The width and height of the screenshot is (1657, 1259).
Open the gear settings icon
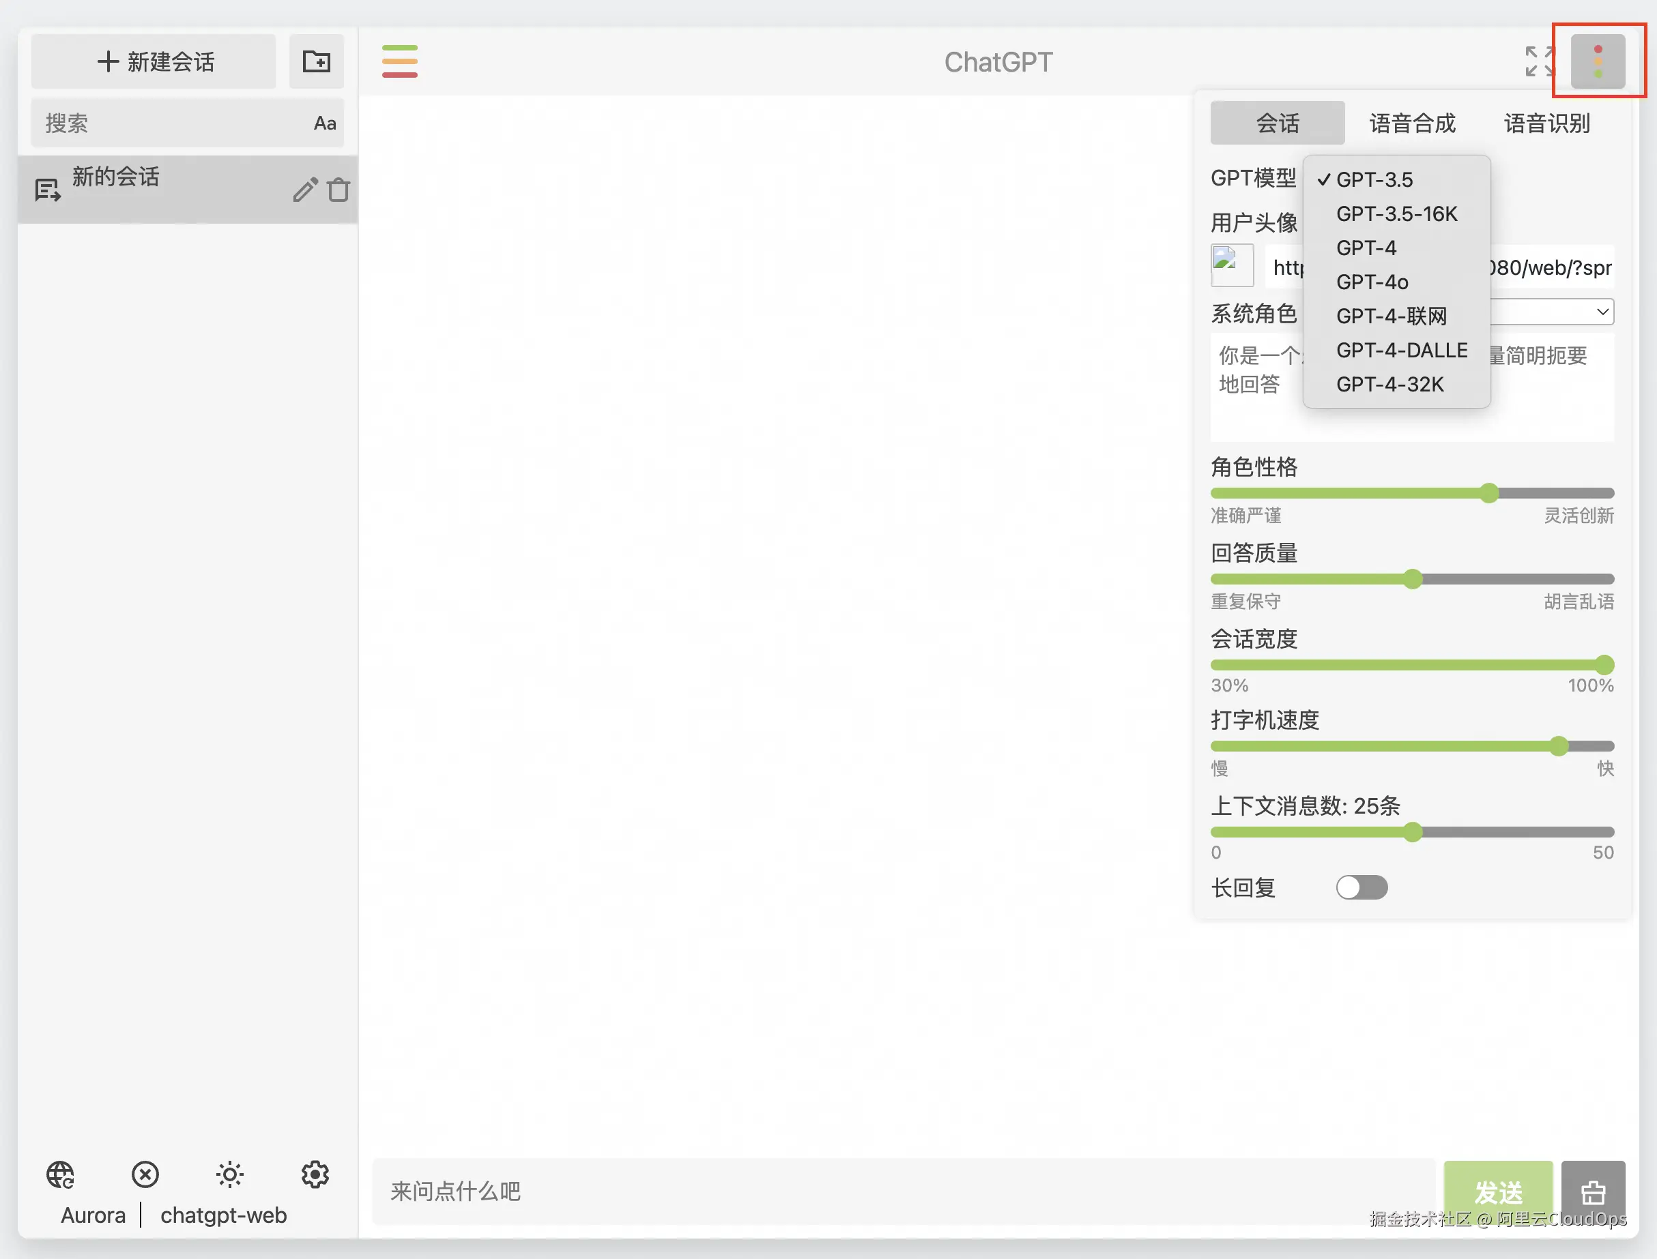point(315,1174)
